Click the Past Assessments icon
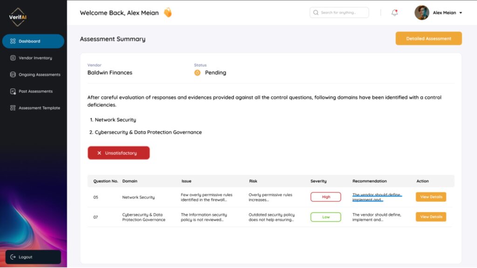Image resolution: width=477 pixels, height=268 pixels. [x=13, y=92]
